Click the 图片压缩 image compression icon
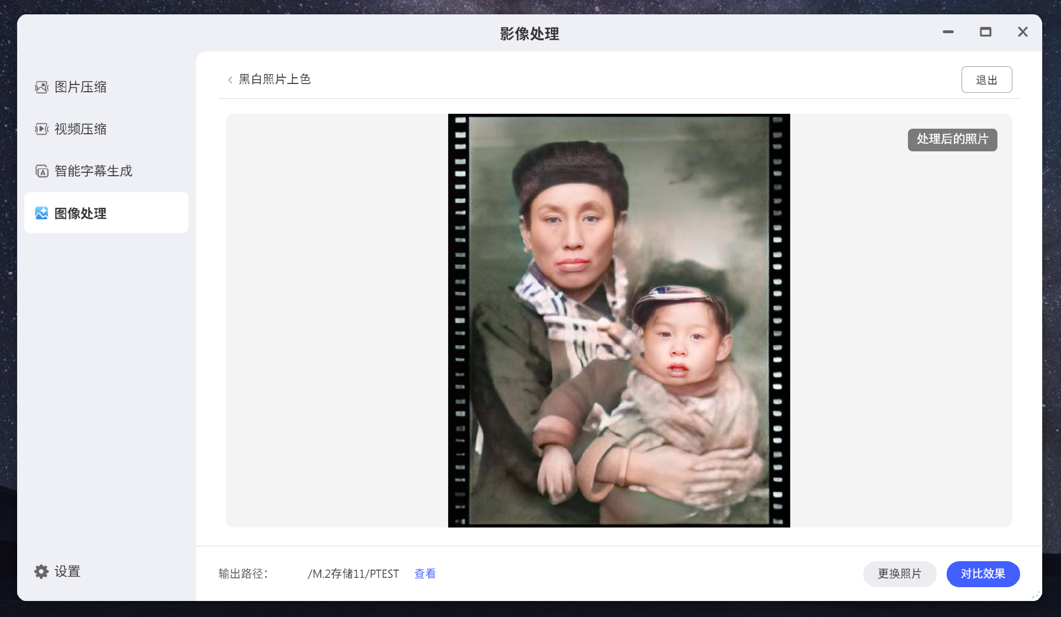The height and width of the screenshot is (617, 1061). tap(41, 87)
